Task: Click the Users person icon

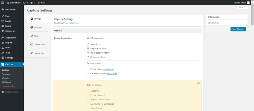Action: pyautogui.click(x=3, y=48)
